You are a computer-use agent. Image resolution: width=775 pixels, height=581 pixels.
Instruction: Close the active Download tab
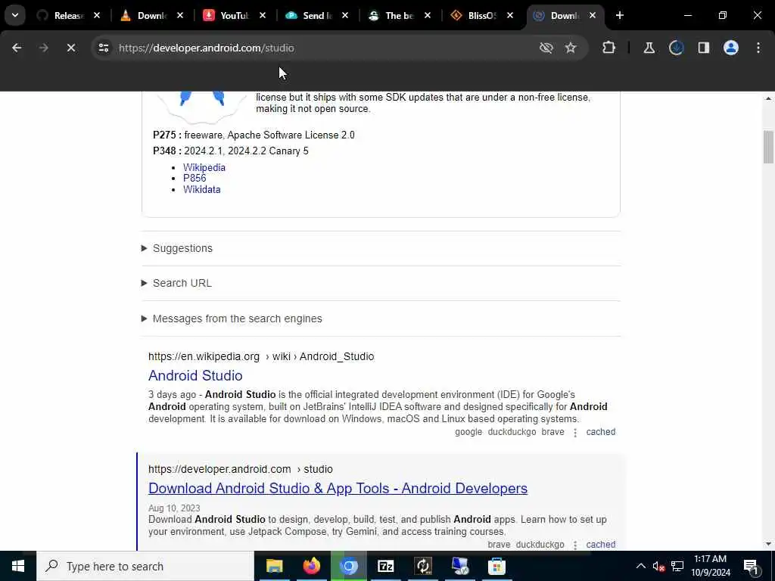pos(593,15)
